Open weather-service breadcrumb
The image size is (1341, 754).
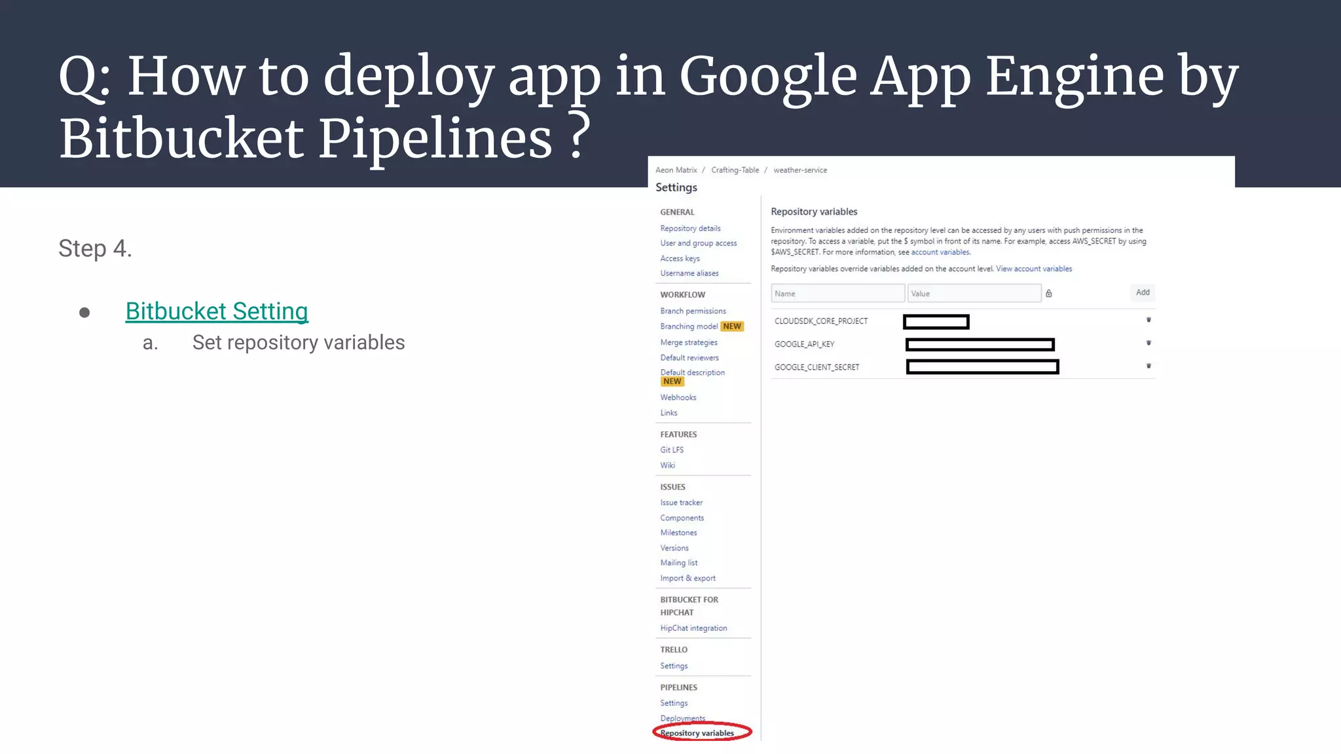point(800,170)
